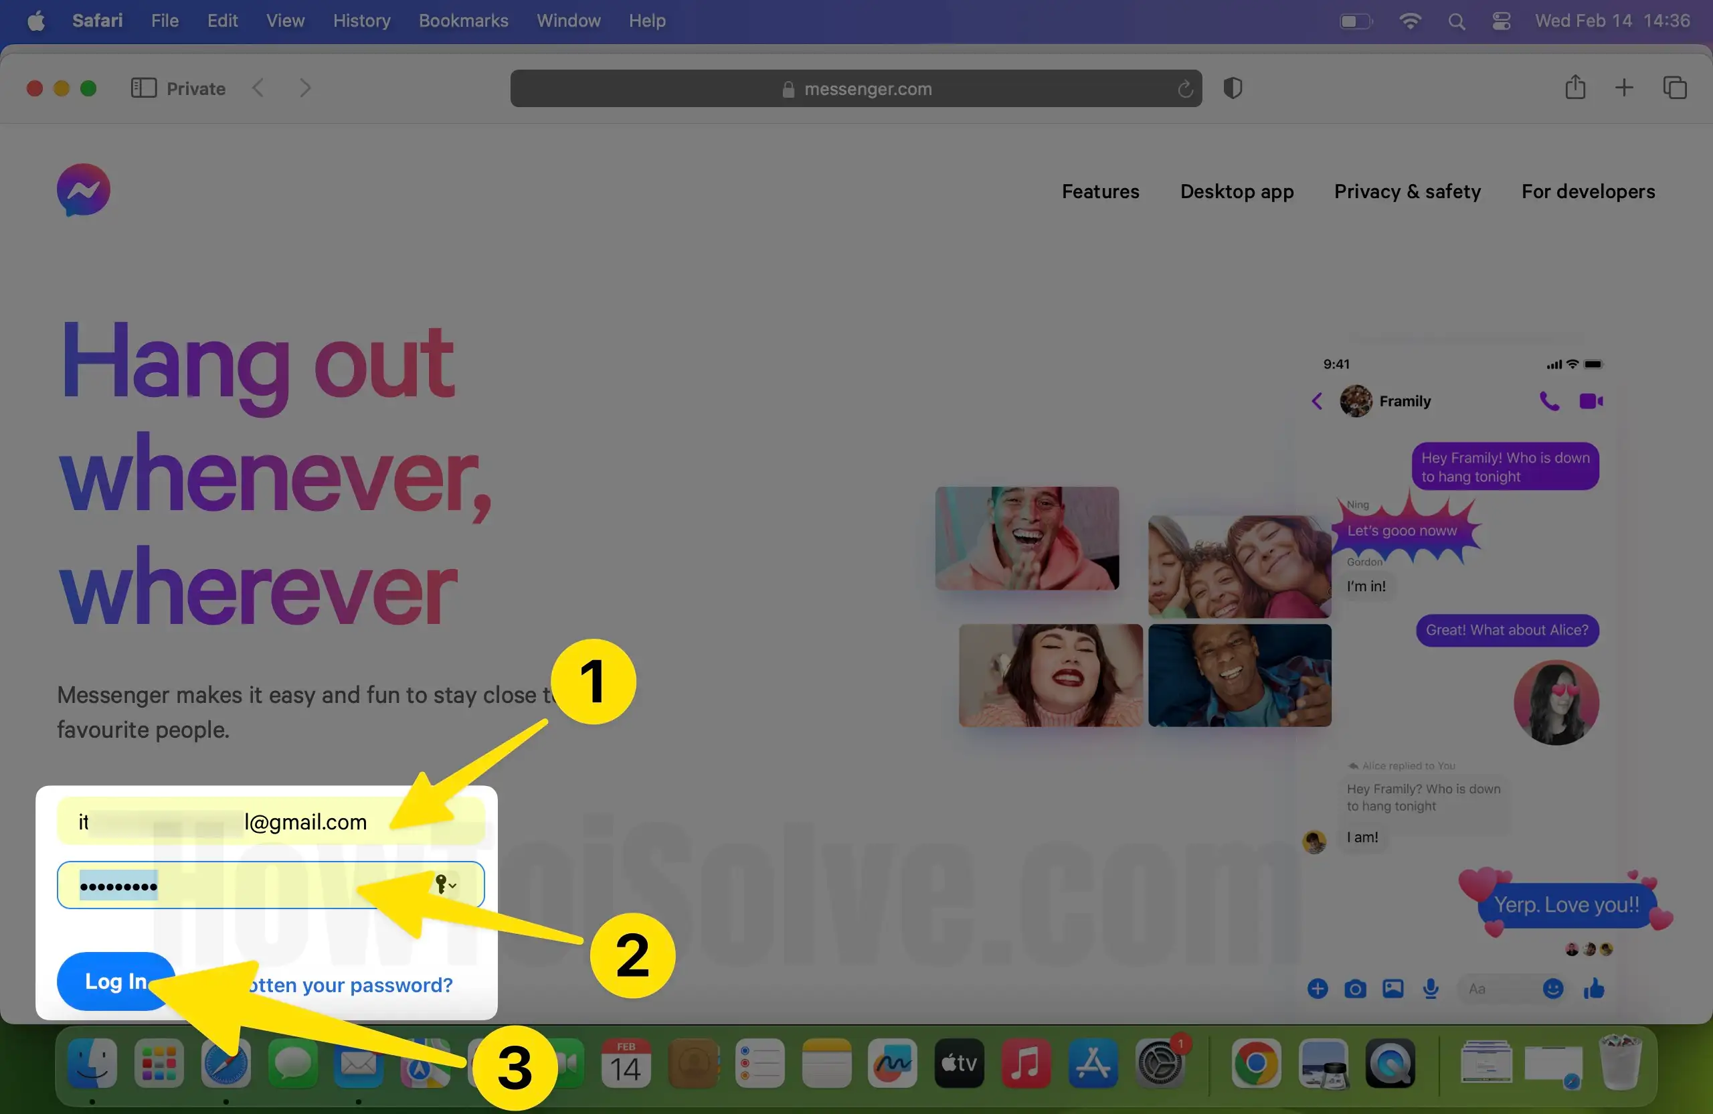Click the Safari share icon
Viewport: 1713px width, 1114px height.
pos(1574,88)
